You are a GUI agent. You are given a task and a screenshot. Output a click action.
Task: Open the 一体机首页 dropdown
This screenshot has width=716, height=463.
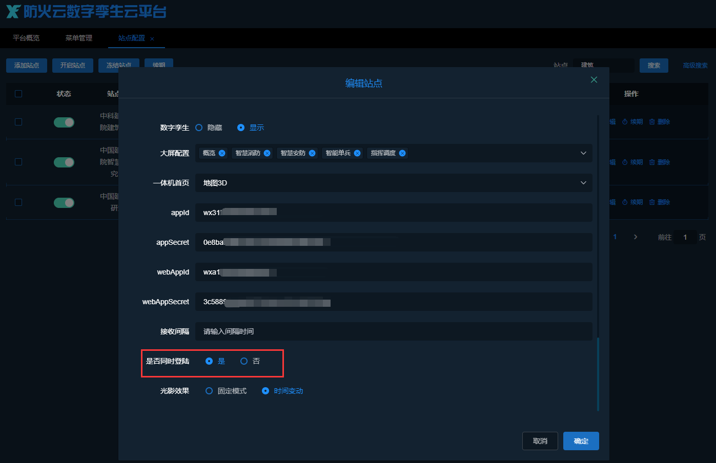[394, 183]
